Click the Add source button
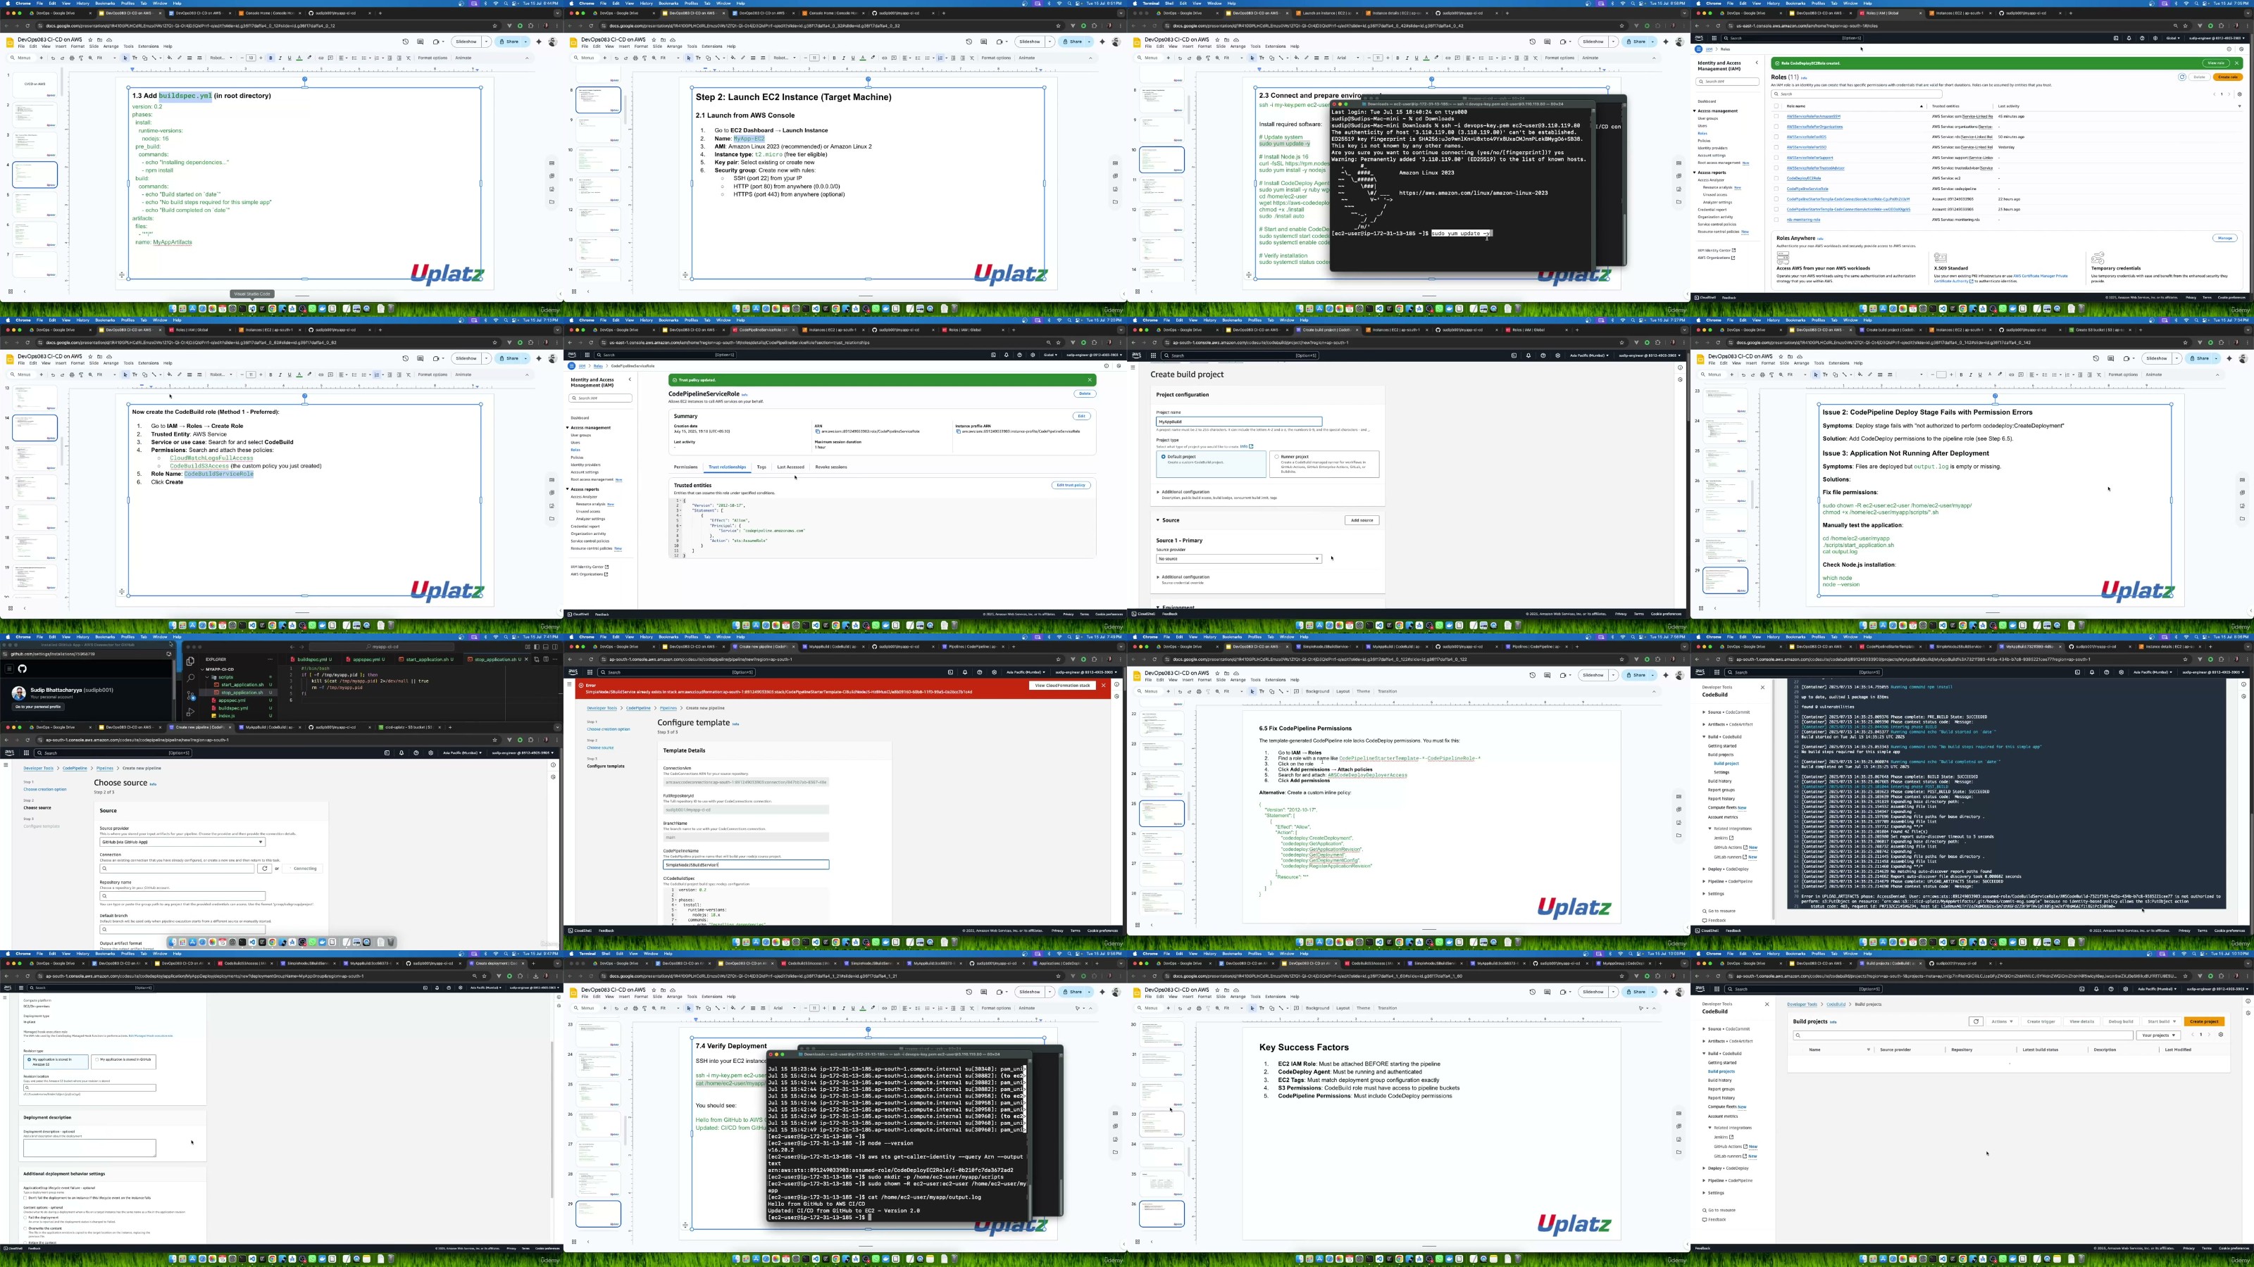The height and width of the screenshot is (1267, 2254). [x=1361, y=520]
